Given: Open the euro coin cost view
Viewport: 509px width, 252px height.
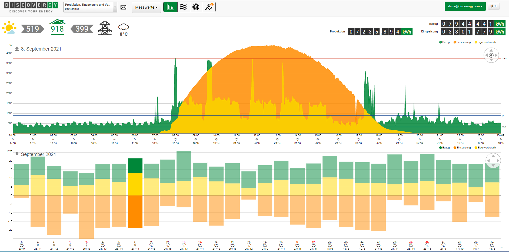Looking at the screenshot, I should [196, 7].
